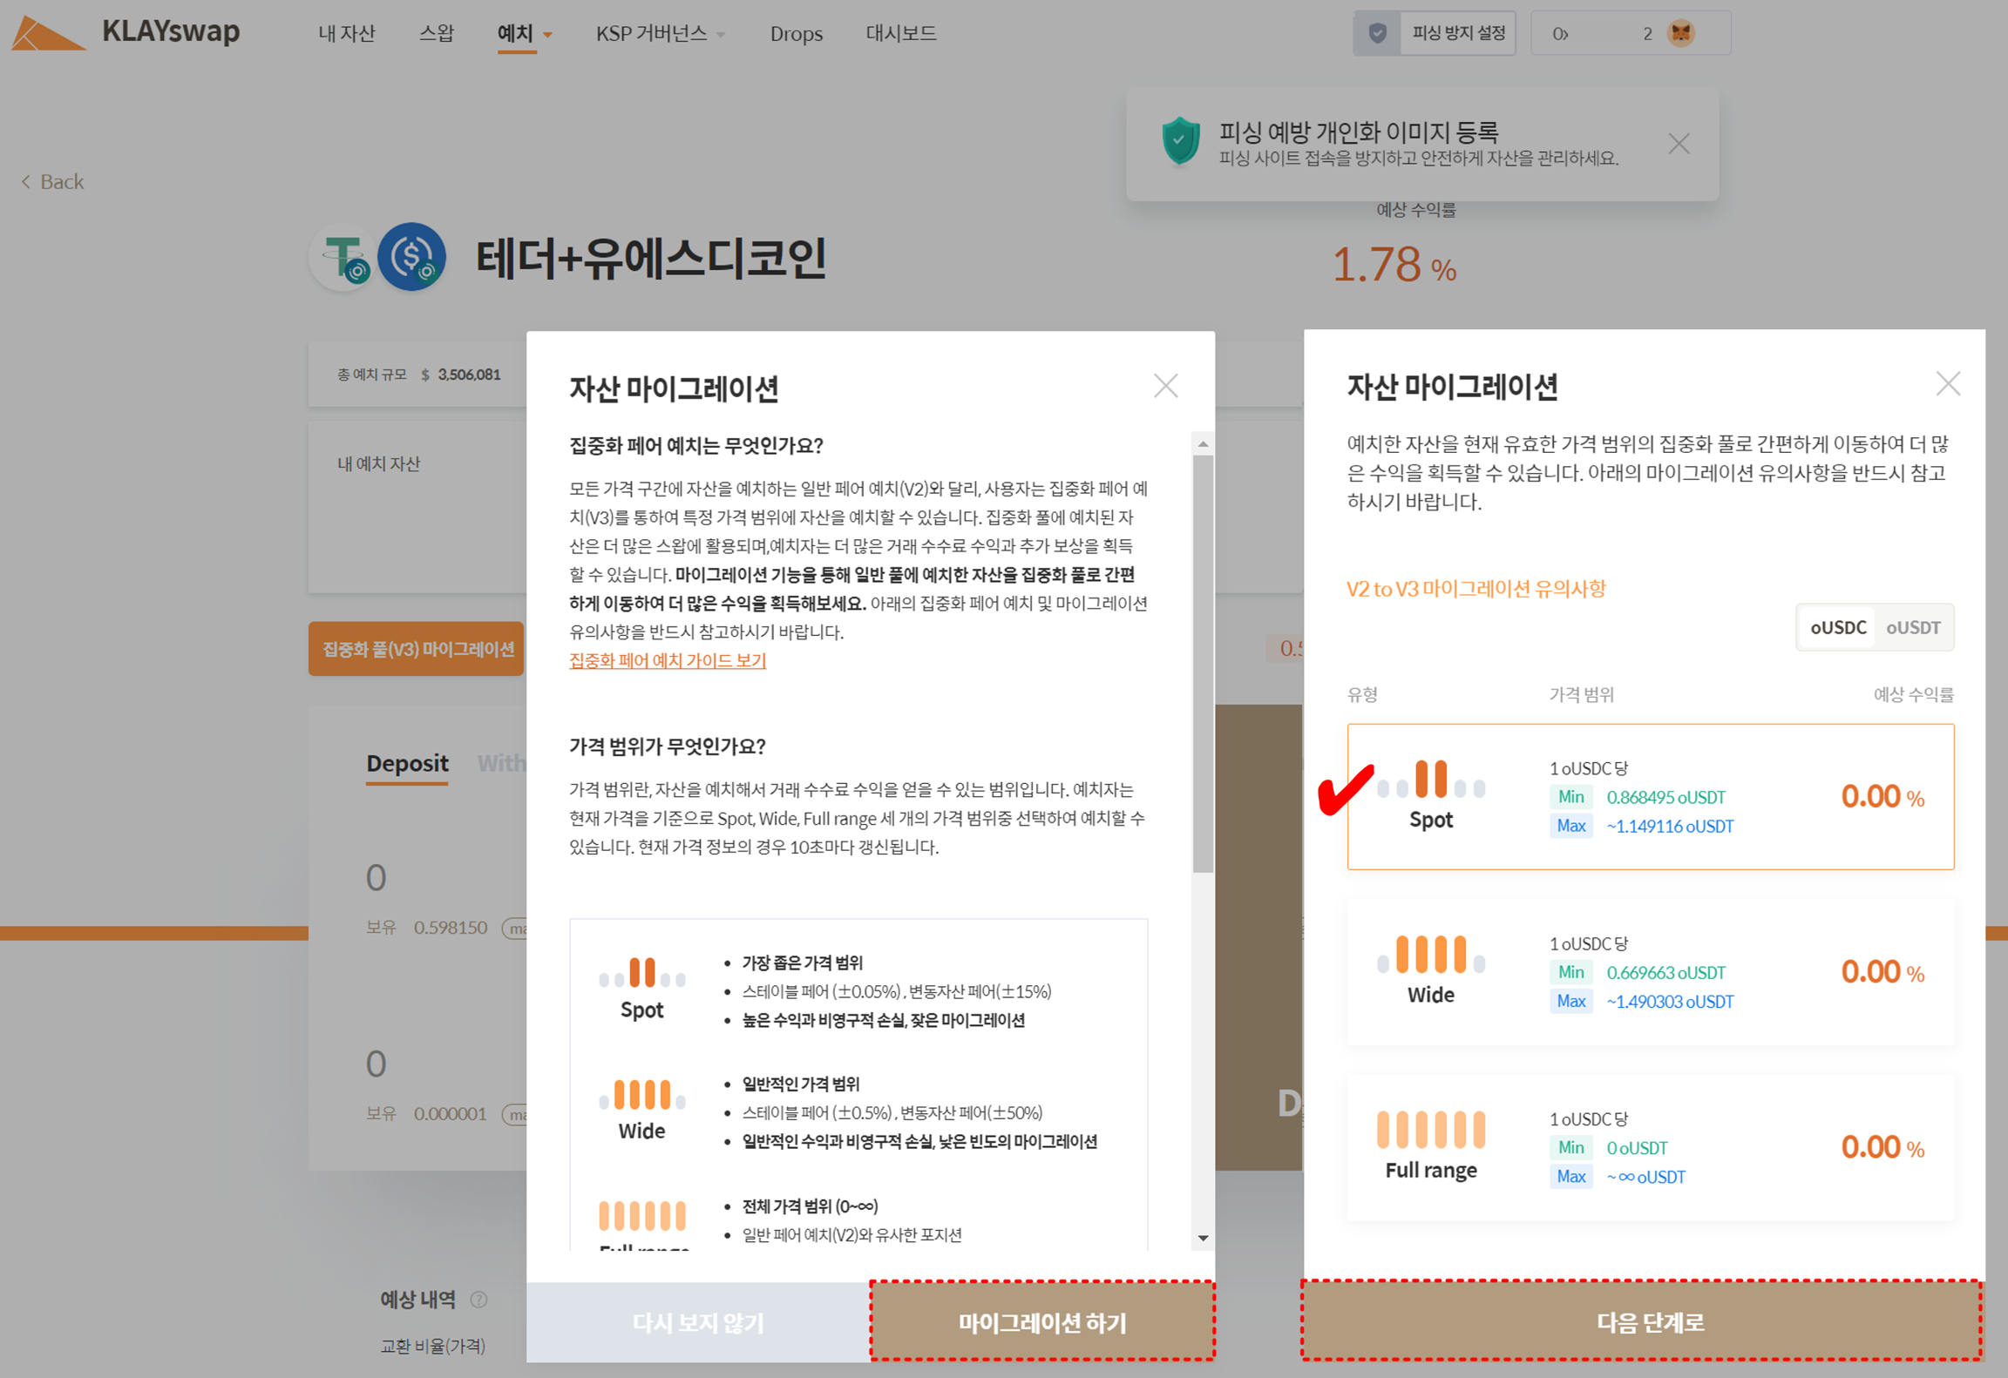
Task: Close the right 자산 마이그레이션 panel
Action: coord(1948,383)
